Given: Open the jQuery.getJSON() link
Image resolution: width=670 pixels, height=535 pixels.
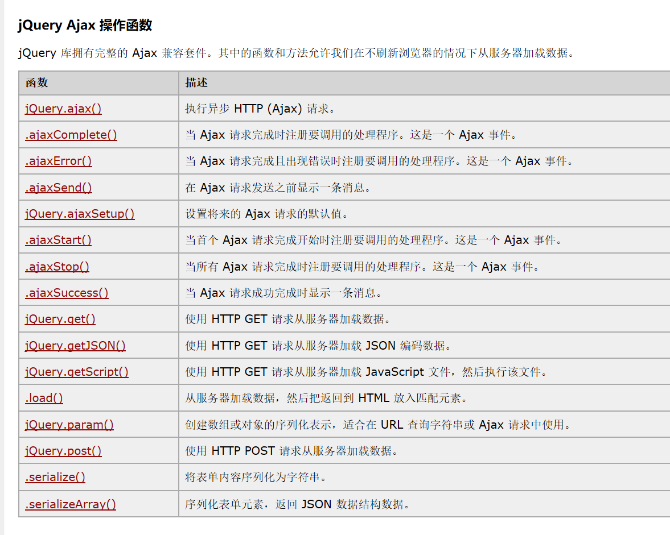Looking at the screenshot, I should [75, 345].
